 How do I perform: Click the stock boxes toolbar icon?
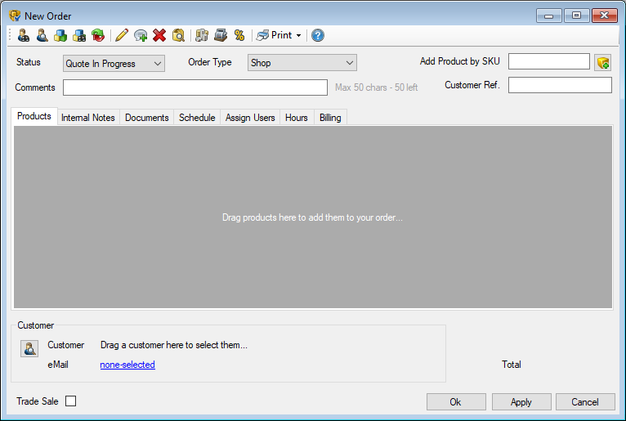pyautogui.click(x=202, y=35)
